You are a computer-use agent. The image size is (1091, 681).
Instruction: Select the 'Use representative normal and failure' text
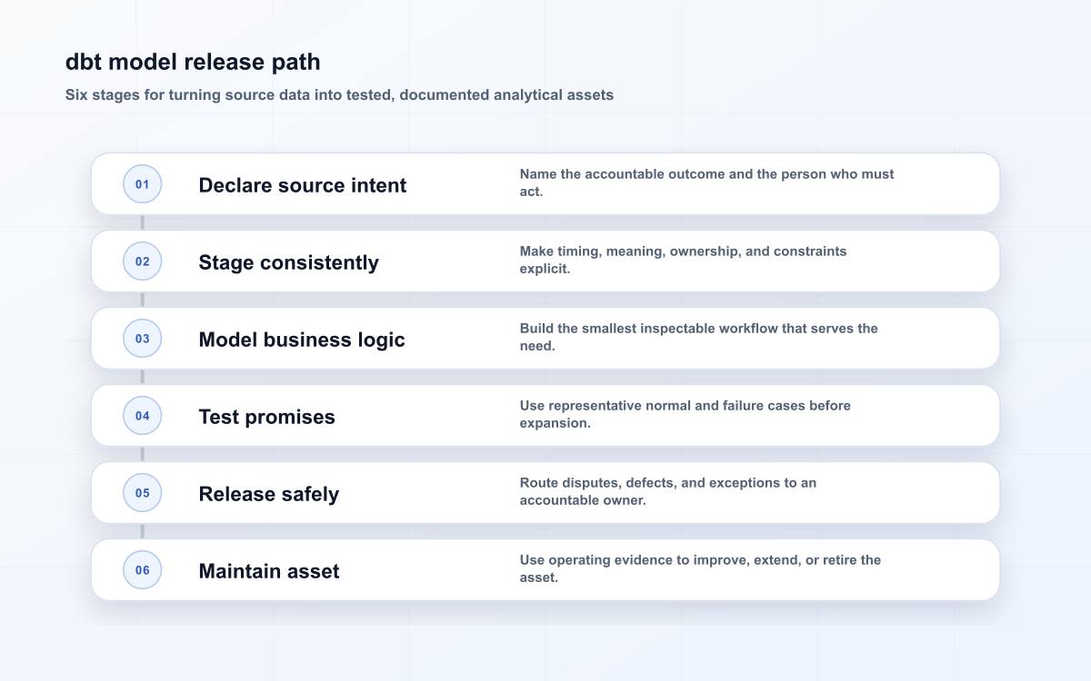click(x=686, y=414)
